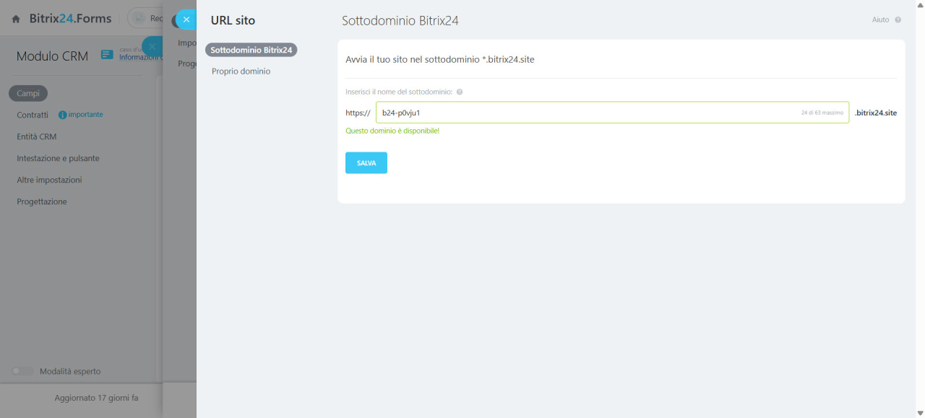925x418 pixels.
Task: Click the browser scrollbar up arrow
Action: click(919, 4)
